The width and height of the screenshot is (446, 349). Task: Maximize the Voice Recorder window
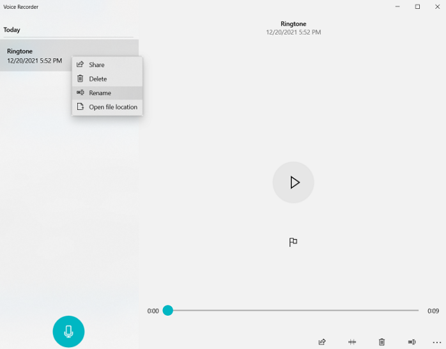click(417, 6)
